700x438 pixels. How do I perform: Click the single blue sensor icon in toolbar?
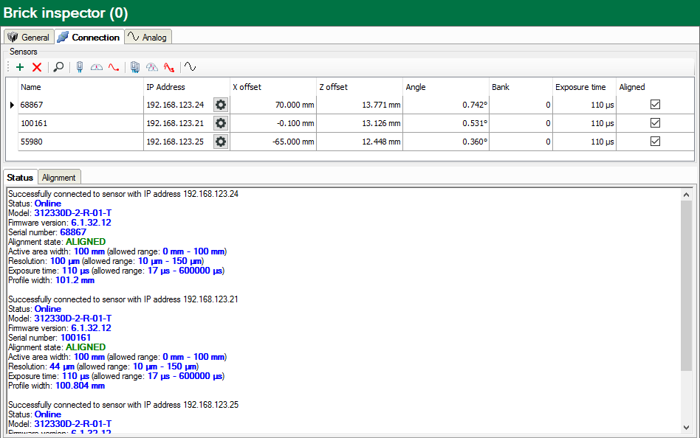[80, 67]
